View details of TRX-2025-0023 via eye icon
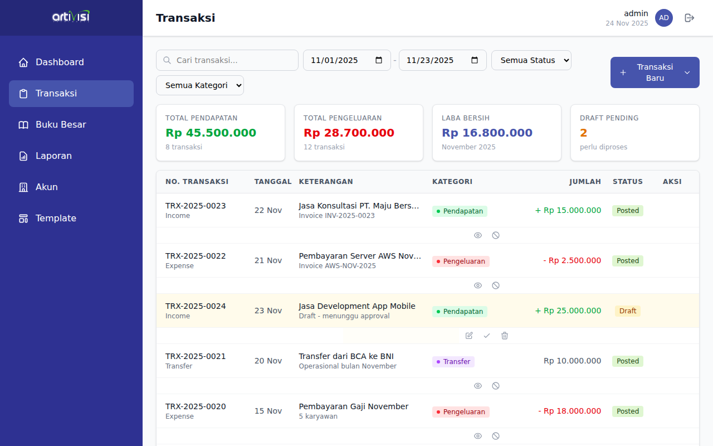 pyautogui.click(x=477, y=235)
